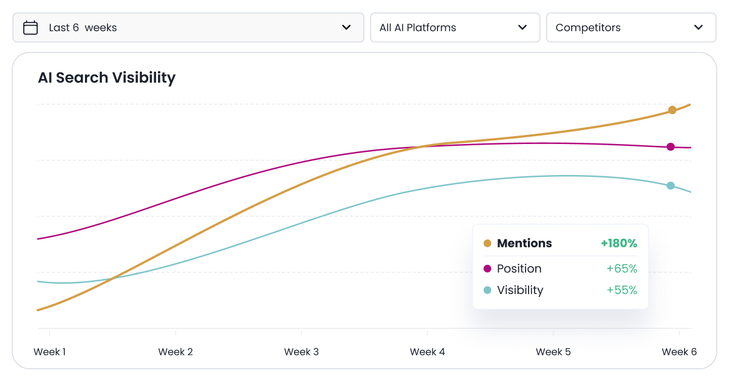Toggle the Mentions series in the legend
Screen dimensions: 729x381
pyautogui.click(x=524, y=243)
